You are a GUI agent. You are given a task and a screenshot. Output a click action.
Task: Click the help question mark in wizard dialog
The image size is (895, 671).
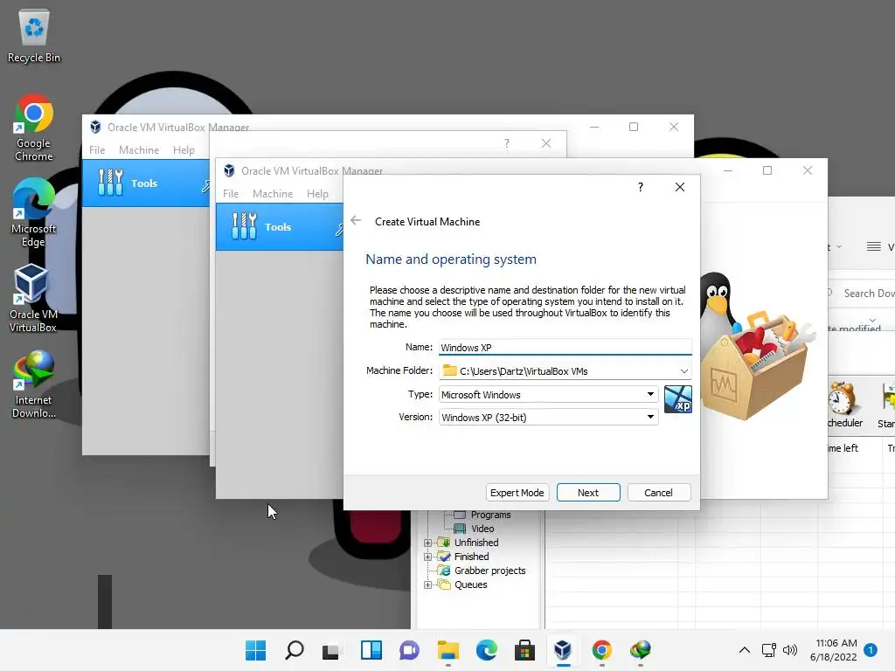[x=641, y=187]
